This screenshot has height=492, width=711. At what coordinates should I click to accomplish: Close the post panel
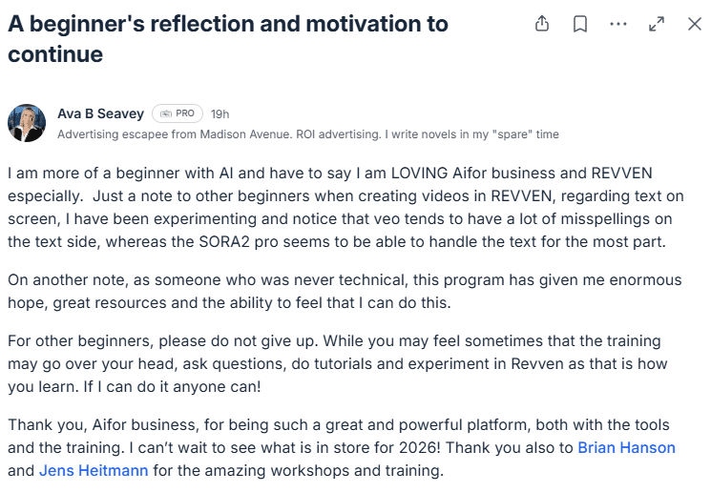pos(694,25)
